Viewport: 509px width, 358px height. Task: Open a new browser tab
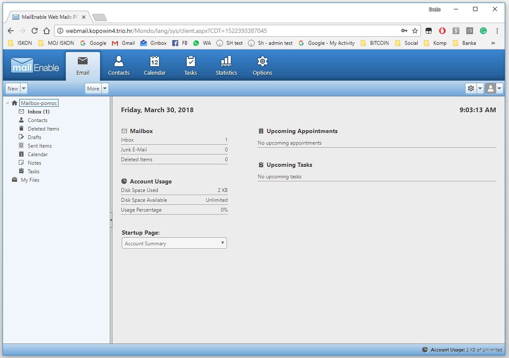[x=99, y=17]
